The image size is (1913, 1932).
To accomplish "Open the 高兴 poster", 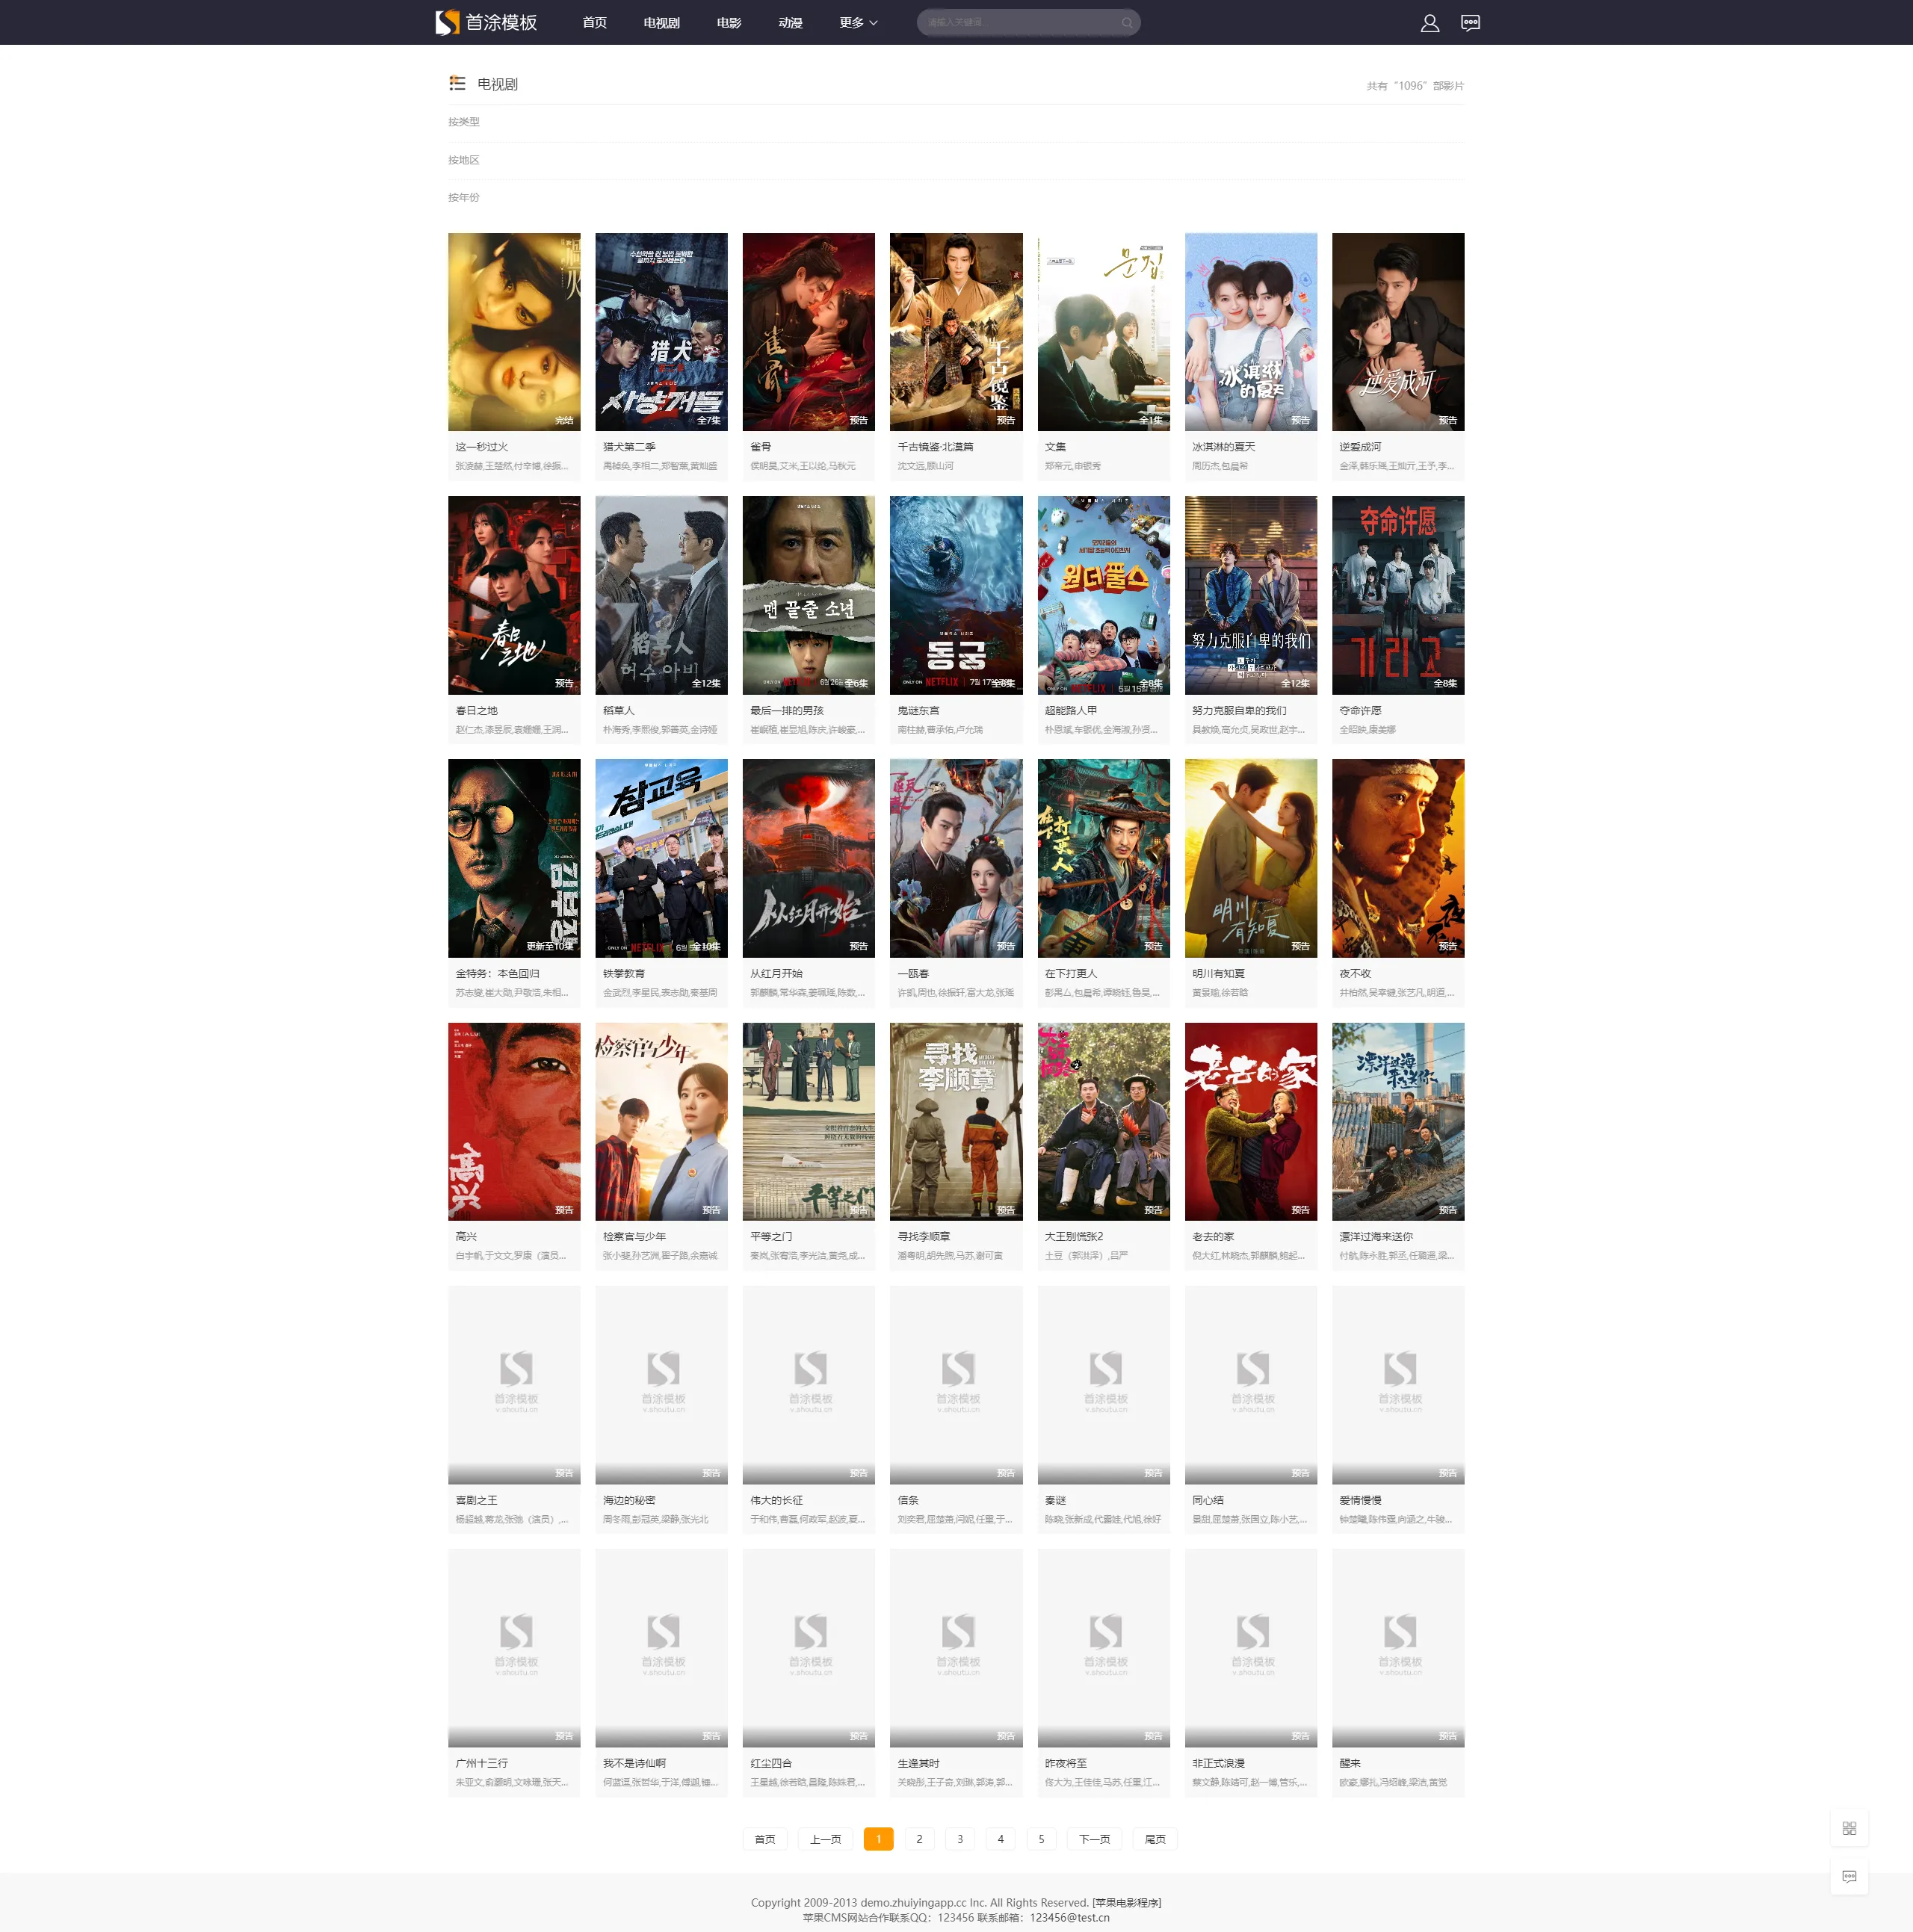I will (514, 1121).
